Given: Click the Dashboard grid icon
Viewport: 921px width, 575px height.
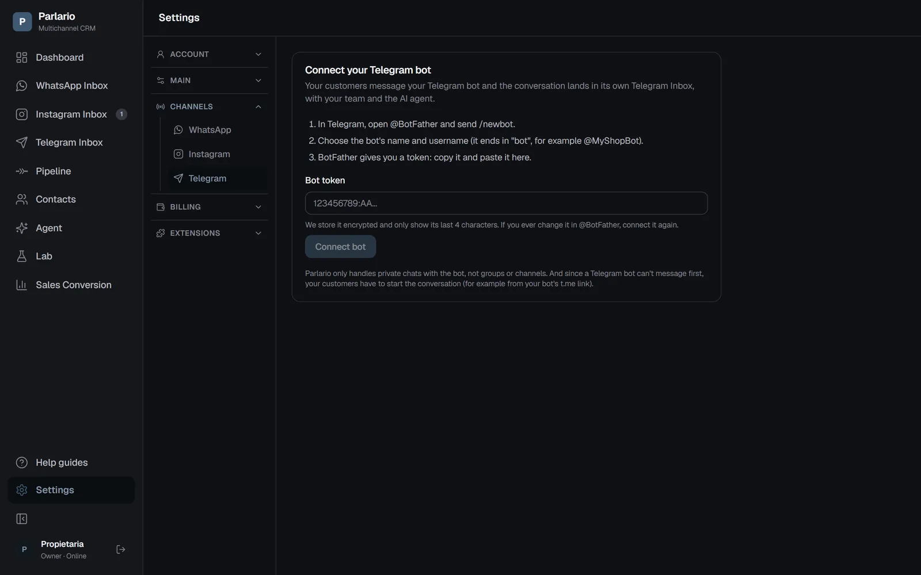Looking at the screenshot, I should point(22,57).
